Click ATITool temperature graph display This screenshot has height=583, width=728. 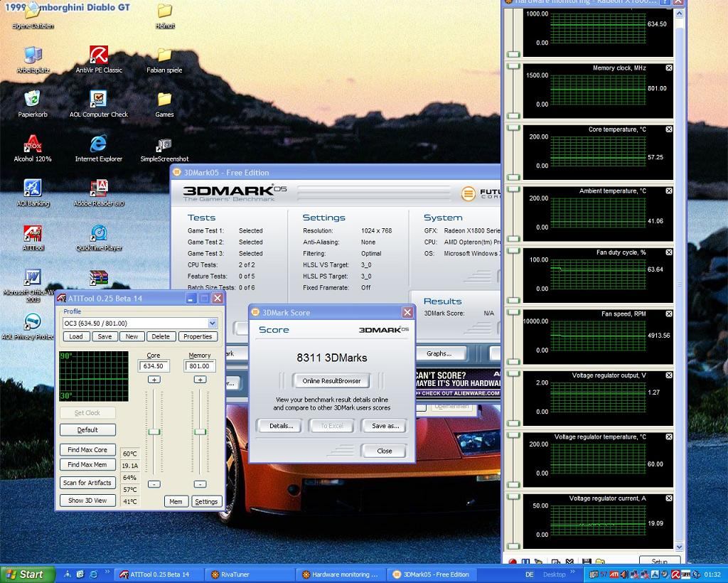(94, 376)
